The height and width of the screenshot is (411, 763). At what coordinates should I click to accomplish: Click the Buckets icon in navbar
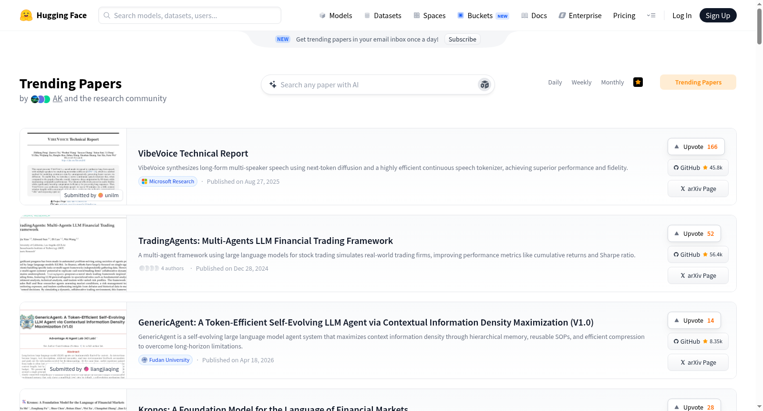click(x=461, y=15)
